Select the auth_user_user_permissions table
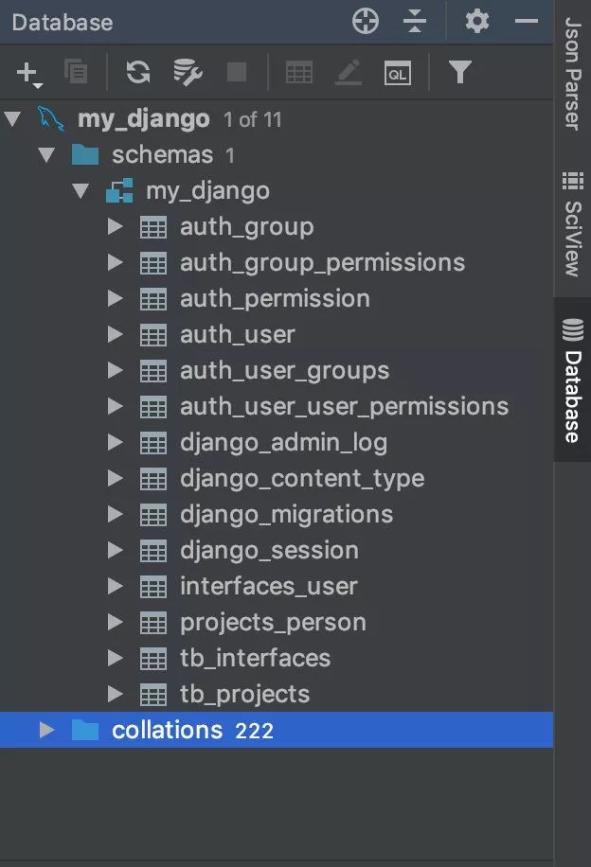Image resolution: width=591 pixels, height=867 pixels. click(x=344, y=407)
